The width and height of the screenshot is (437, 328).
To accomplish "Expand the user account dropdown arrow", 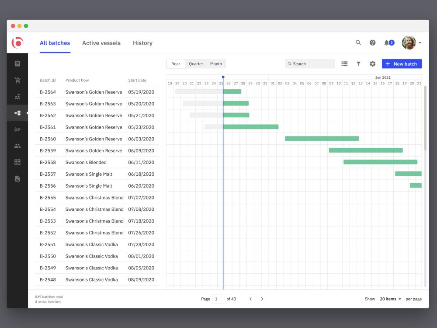I will point(420,43).
